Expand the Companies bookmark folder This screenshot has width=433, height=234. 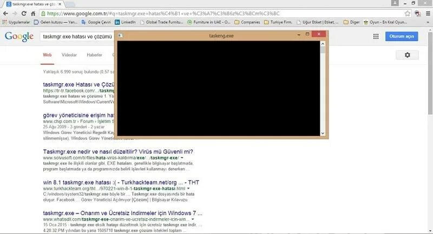point(247,22)
